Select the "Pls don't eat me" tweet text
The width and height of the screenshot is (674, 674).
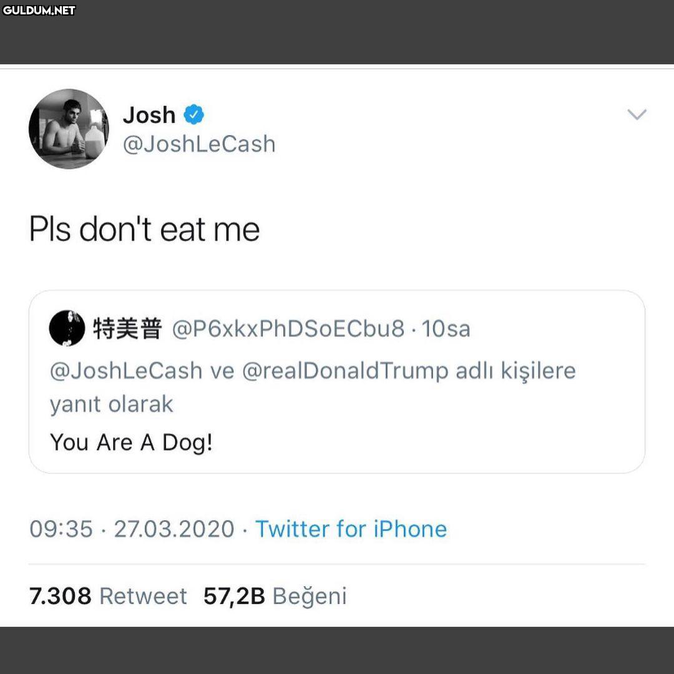pyautogui.click(x=145, y=229)
